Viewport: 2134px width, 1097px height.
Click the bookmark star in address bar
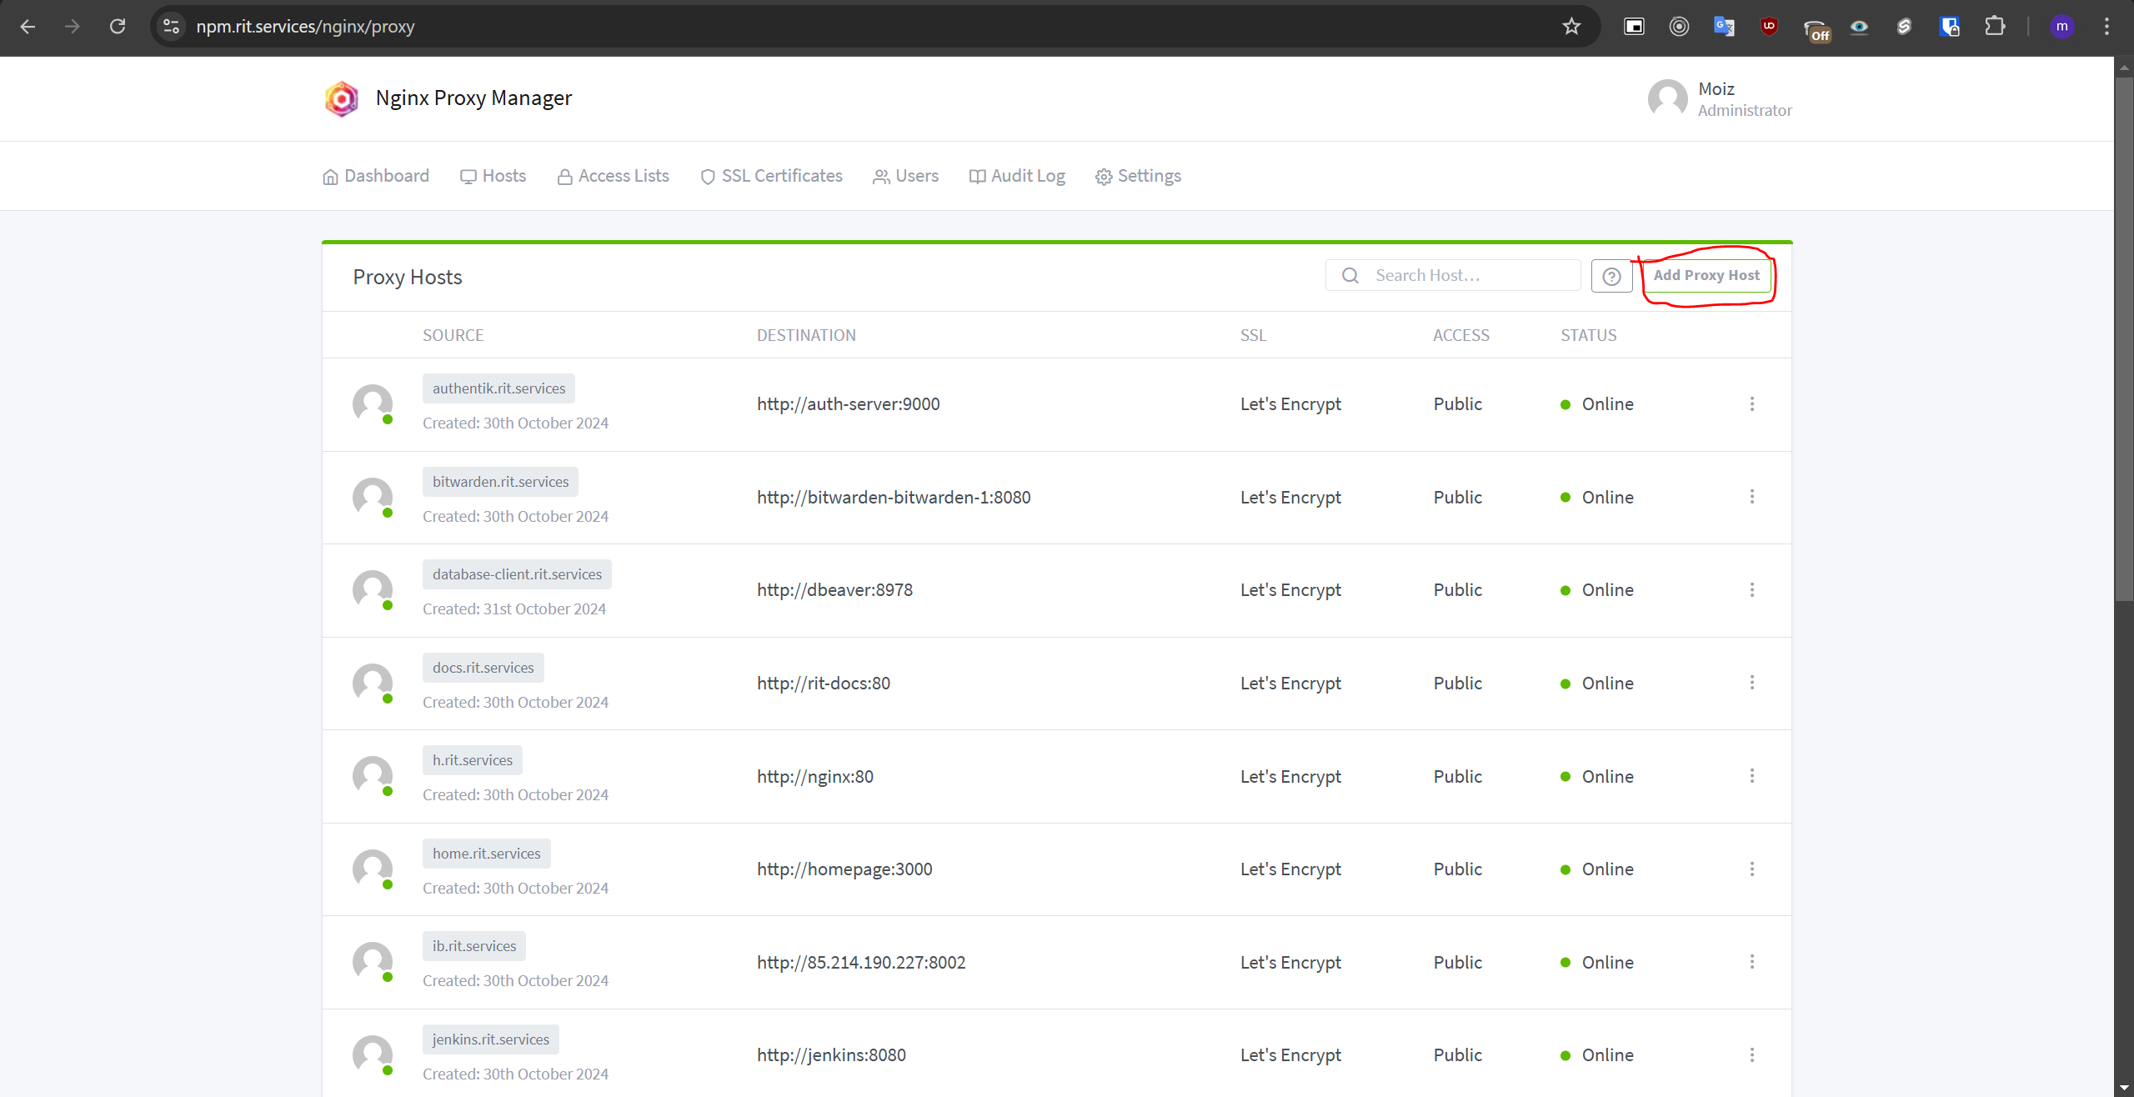tap(1571, 27)
